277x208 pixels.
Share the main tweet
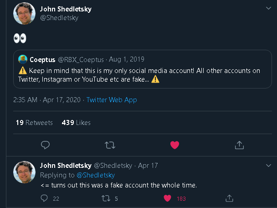click(239, 145)
